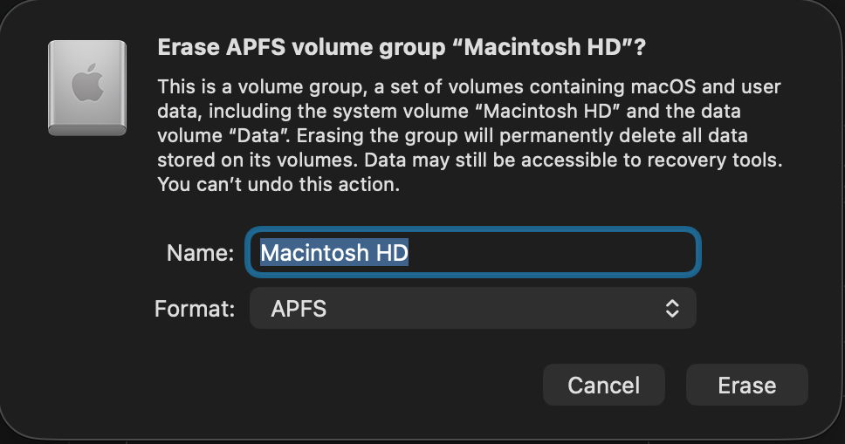This screenshot has height=444, width=845.
Task: Click the "Format:" label
Action: point(195,309)
